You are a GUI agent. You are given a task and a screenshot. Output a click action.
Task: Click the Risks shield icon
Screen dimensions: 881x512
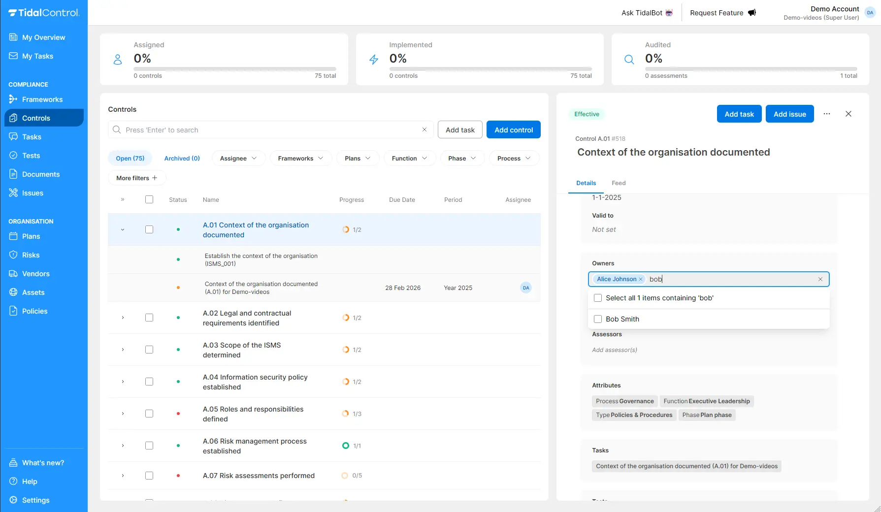[13, 255]
